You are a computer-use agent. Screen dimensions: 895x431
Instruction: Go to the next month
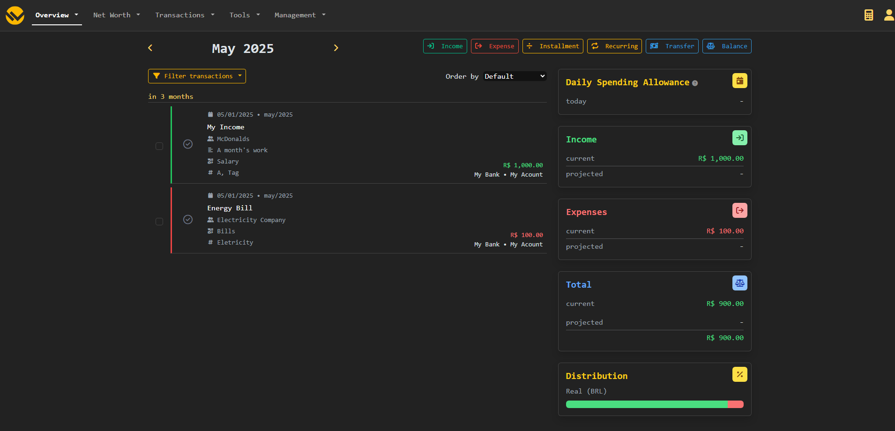pyautogui.click(x=336, y=48)
